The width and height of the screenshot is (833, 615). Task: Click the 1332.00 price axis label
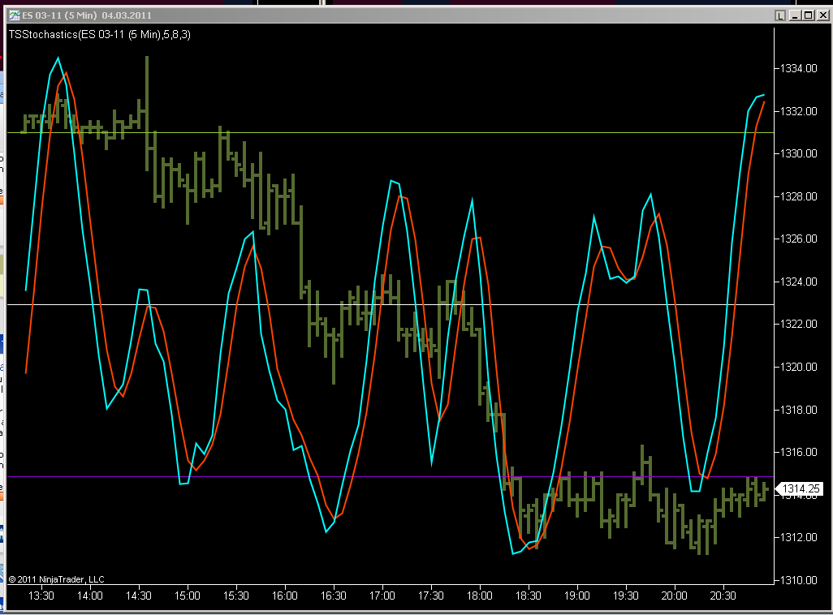(x=798, y=111)
